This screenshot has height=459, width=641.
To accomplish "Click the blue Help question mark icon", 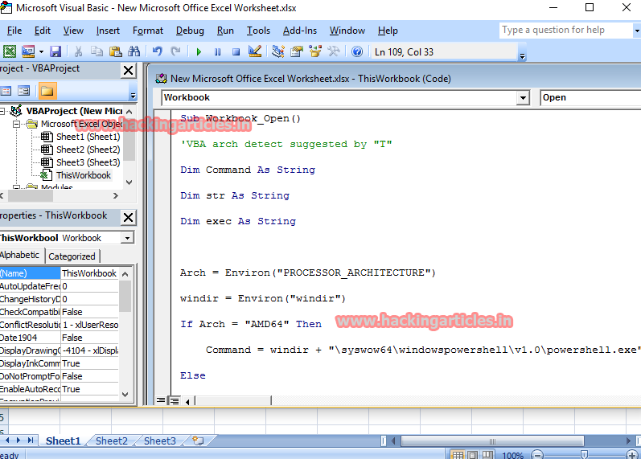I will [x=357, y=51].
